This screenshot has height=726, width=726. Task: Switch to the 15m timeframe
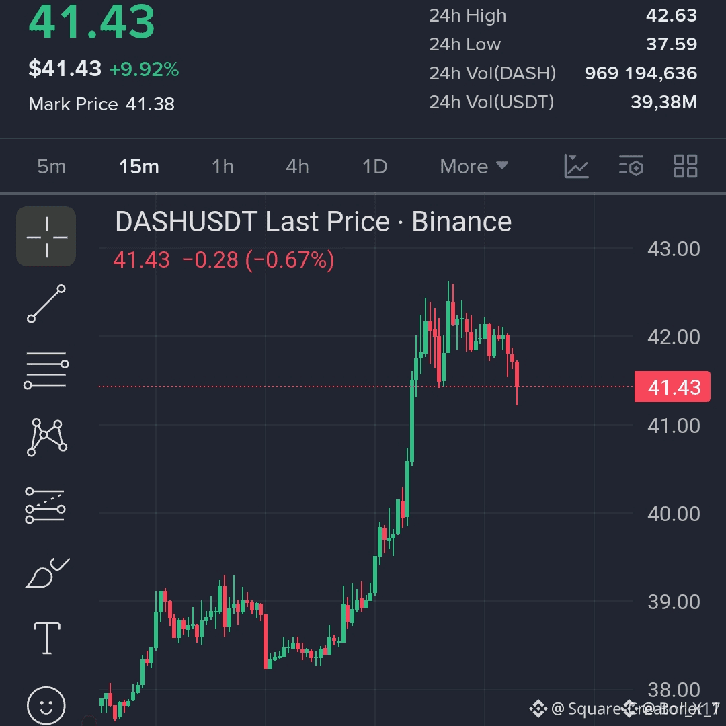point(139,167)
